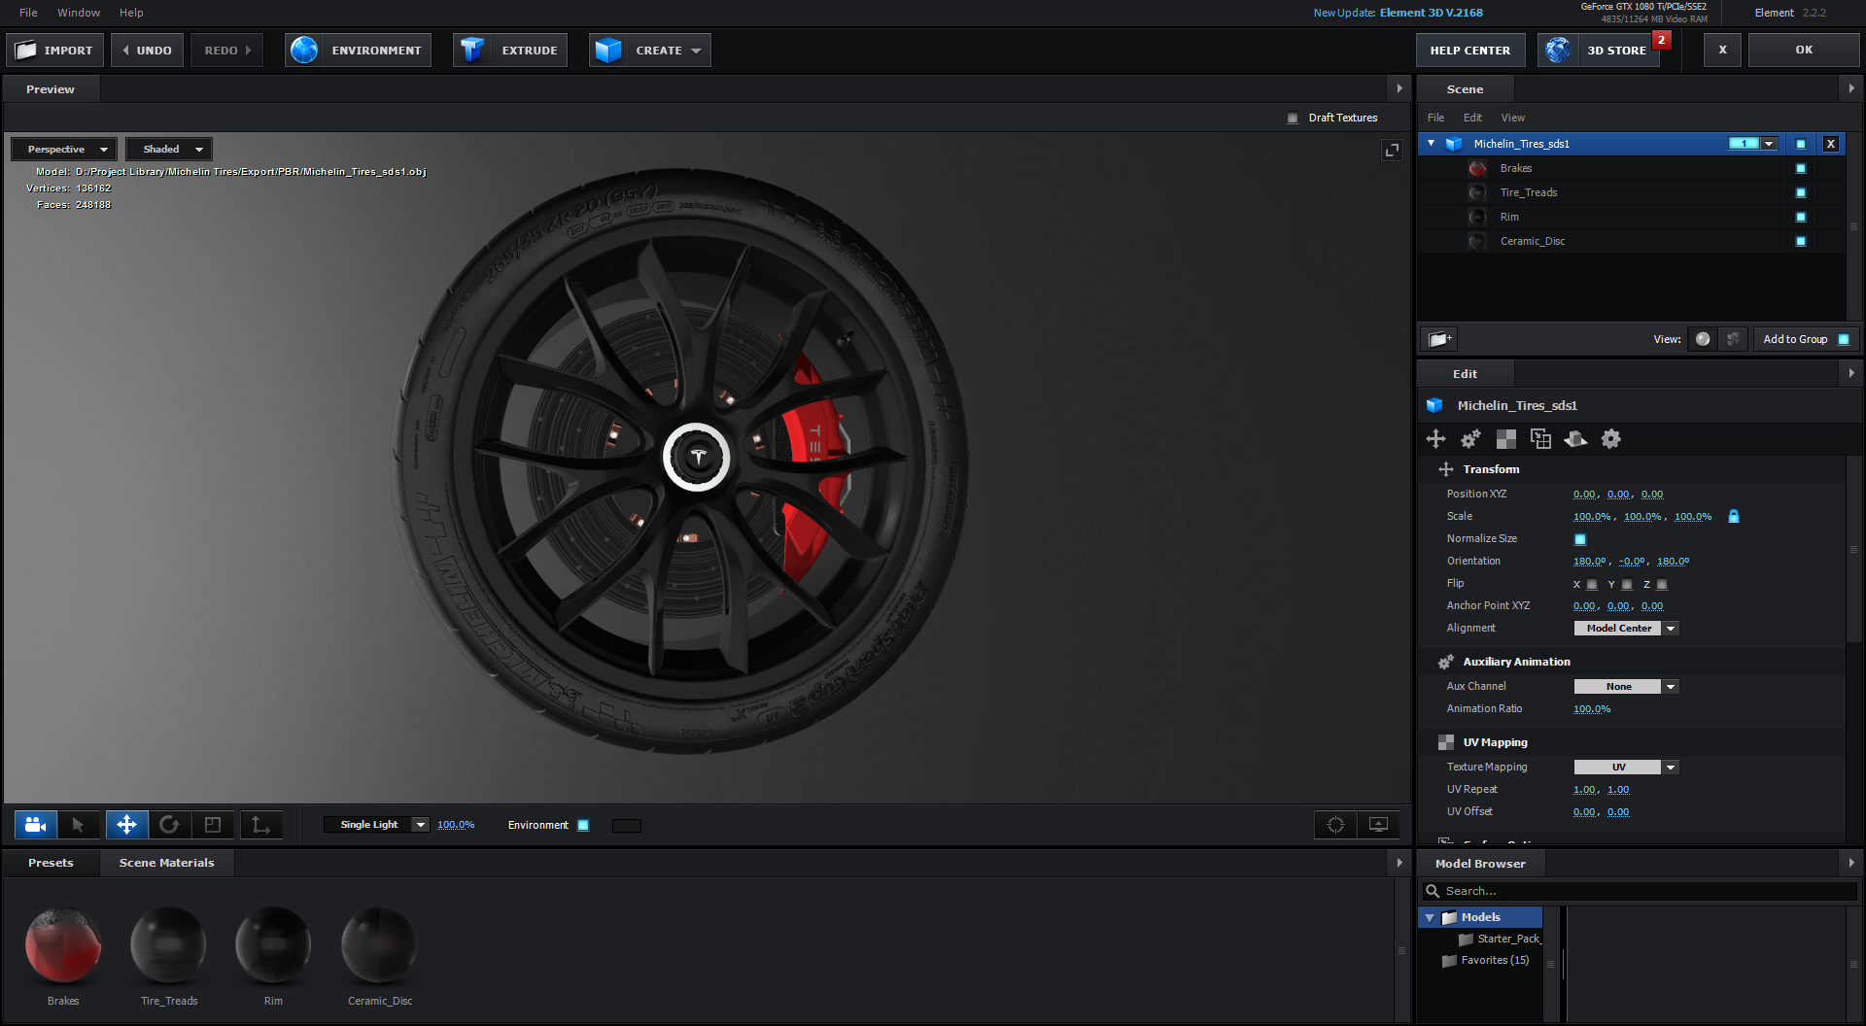Open the Perspective view dropdown
Viewport: 1866px width, 1026px height.
[64, 150]
